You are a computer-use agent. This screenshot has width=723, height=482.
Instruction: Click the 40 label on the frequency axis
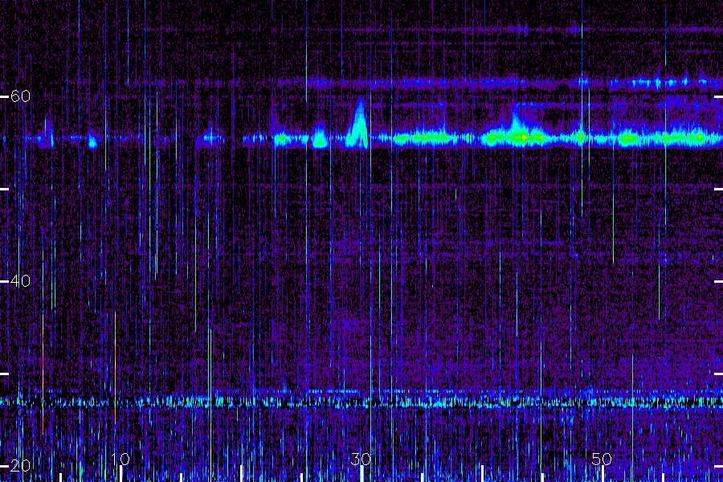[20, 281]
